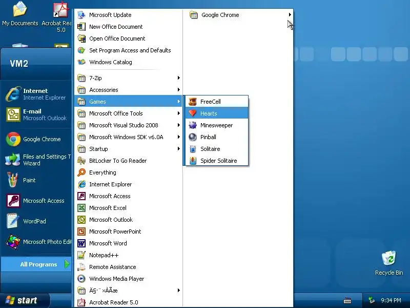Screen dimensions: 410x308
Task: Expand the Games folder arrow
Action: pos(178,101)
